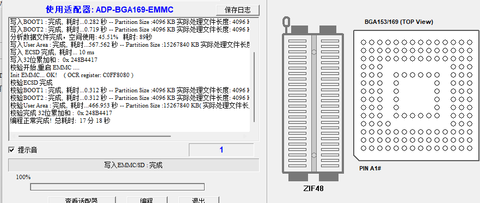Click the write progress bar
The image size is (480, 203).
tap(117, 187)
